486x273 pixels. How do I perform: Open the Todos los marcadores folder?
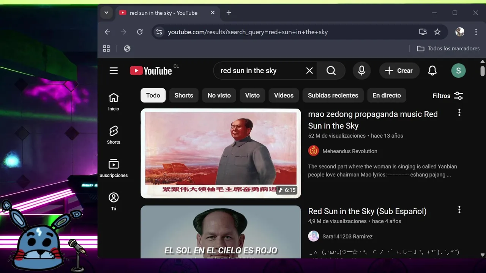(x=448, y=49)
